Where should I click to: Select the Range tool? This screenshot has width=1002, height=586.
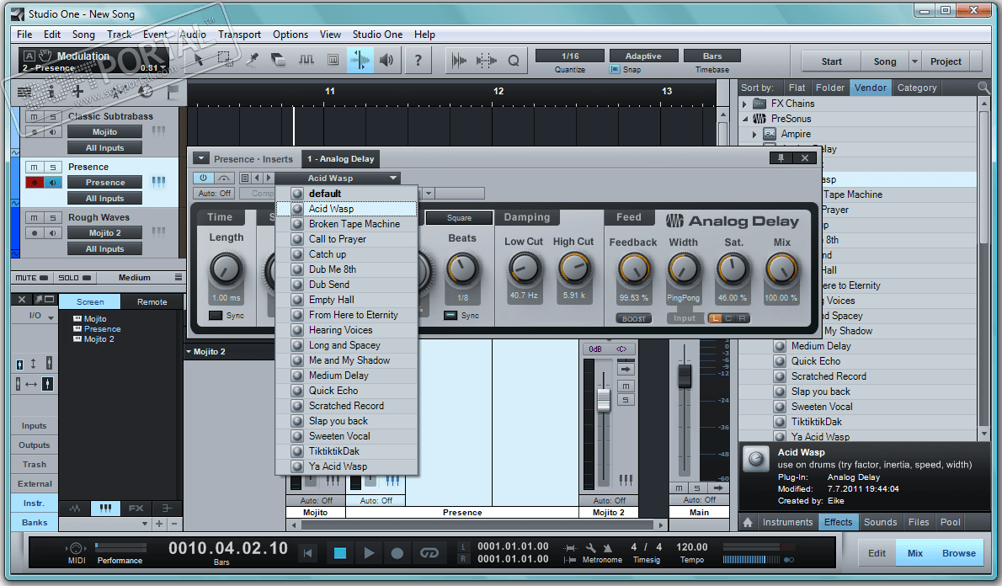[225, 60]
